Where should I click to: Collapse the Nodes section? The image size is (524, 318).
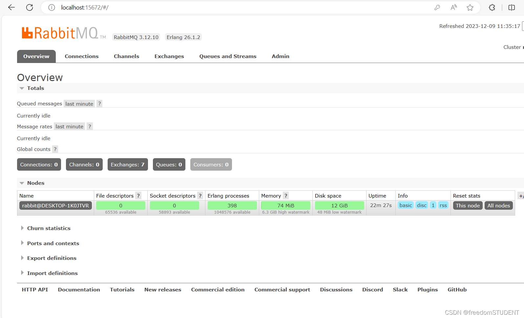pyautogui.click(x=32, y=183)
